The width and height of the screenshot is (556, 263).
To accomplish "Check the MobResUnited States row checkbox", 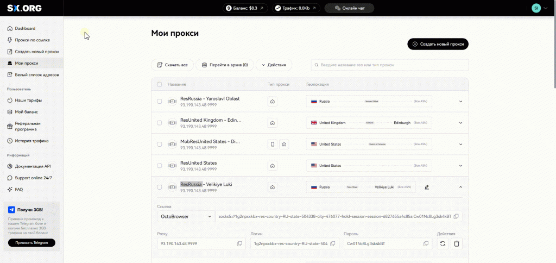I will click(x=160, y=144).
